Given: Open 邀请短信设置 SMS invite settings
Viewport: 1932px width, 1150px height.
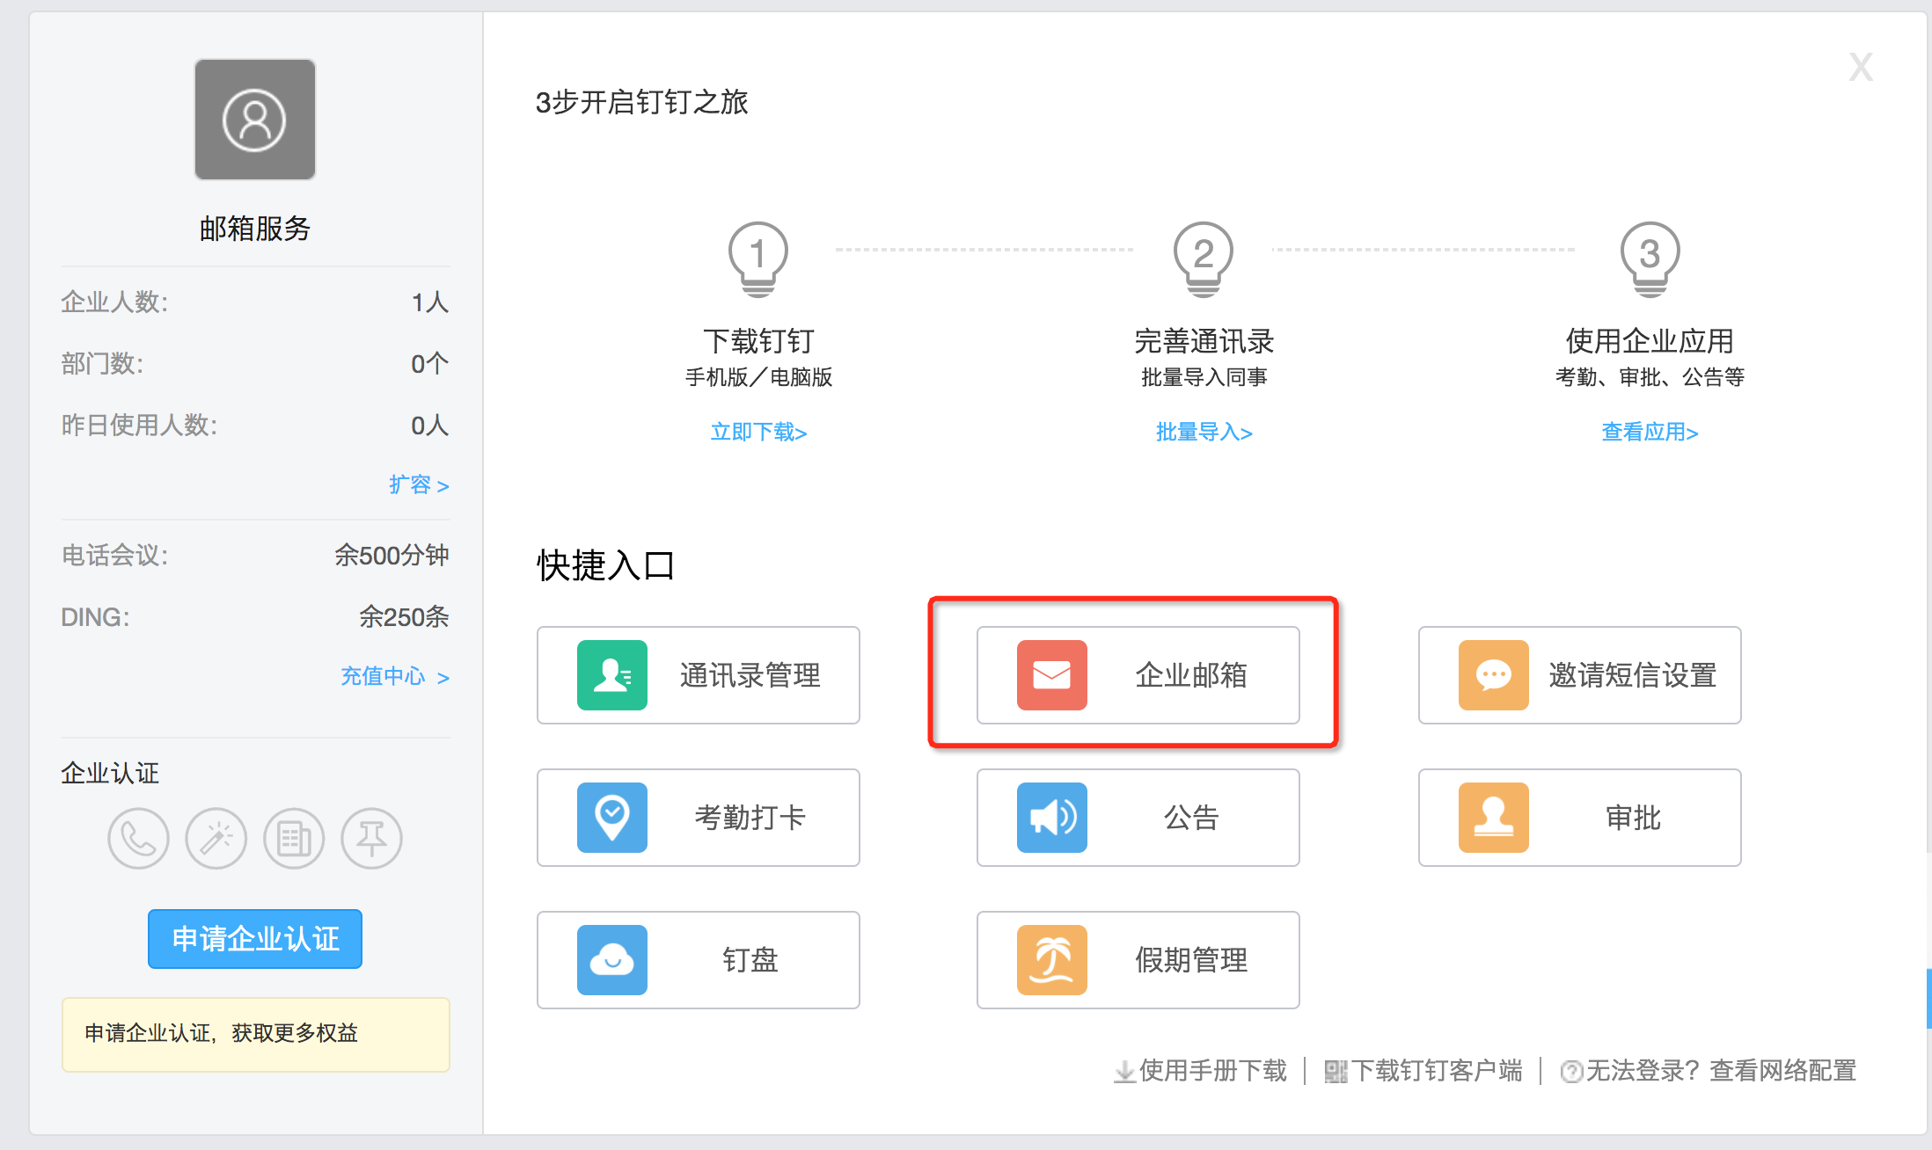Looking at the screenshot, I should pyautogui.click(x=1578, y=675).
